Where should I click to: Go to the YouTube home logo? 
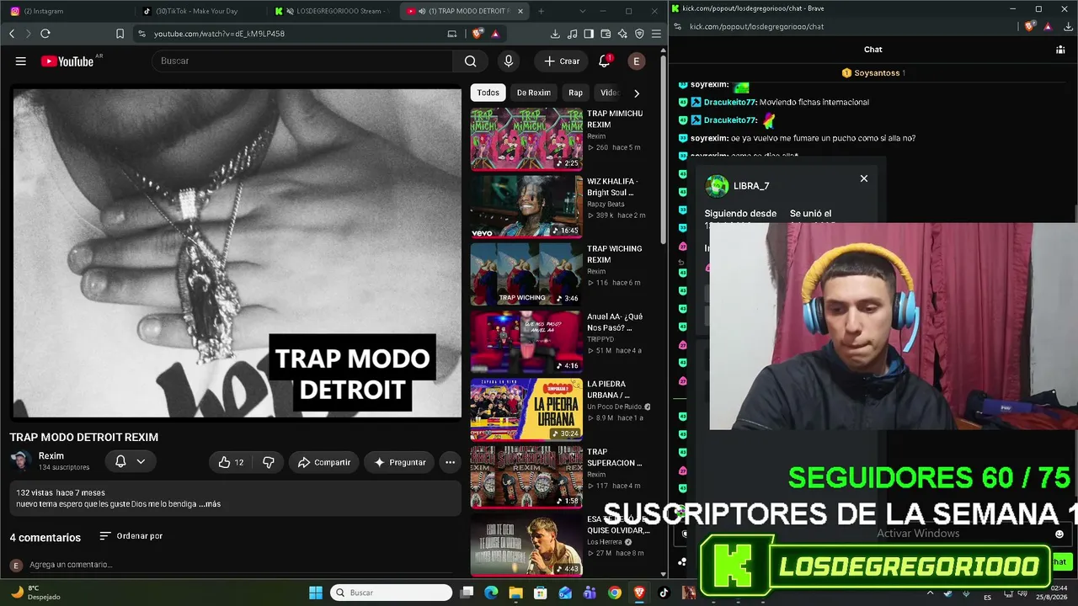(67, 61)
